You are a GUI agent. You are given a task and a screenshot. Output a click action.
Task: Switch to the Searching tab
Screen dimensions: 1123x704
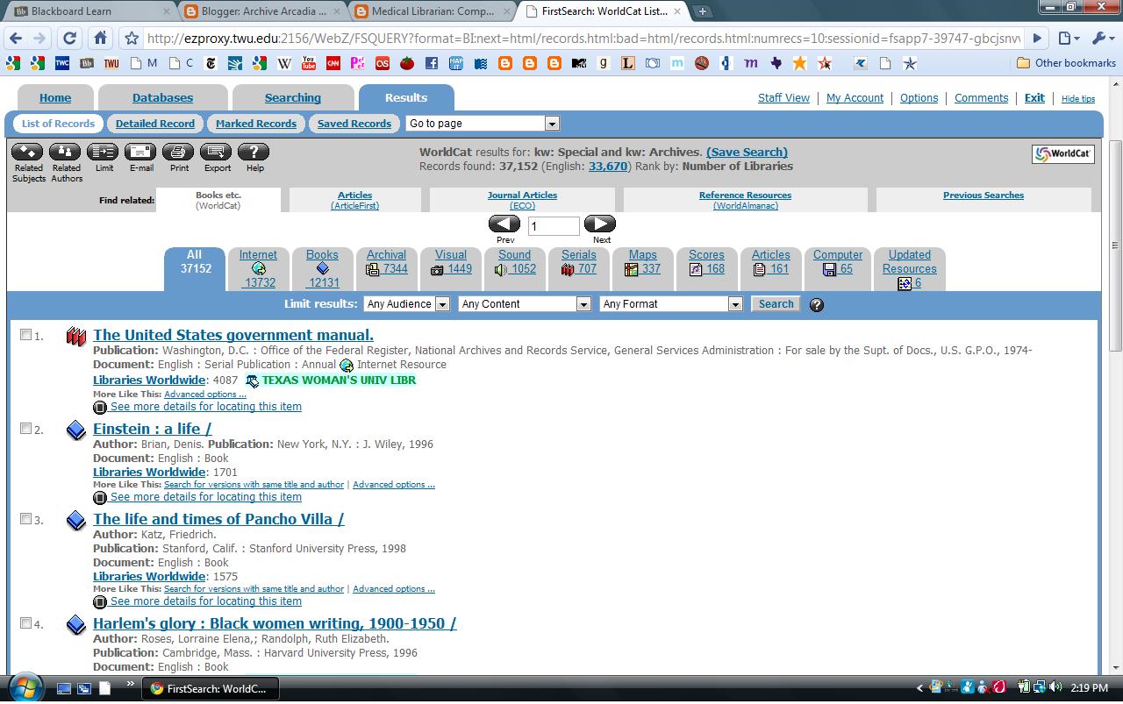click(x=293, y=98)
